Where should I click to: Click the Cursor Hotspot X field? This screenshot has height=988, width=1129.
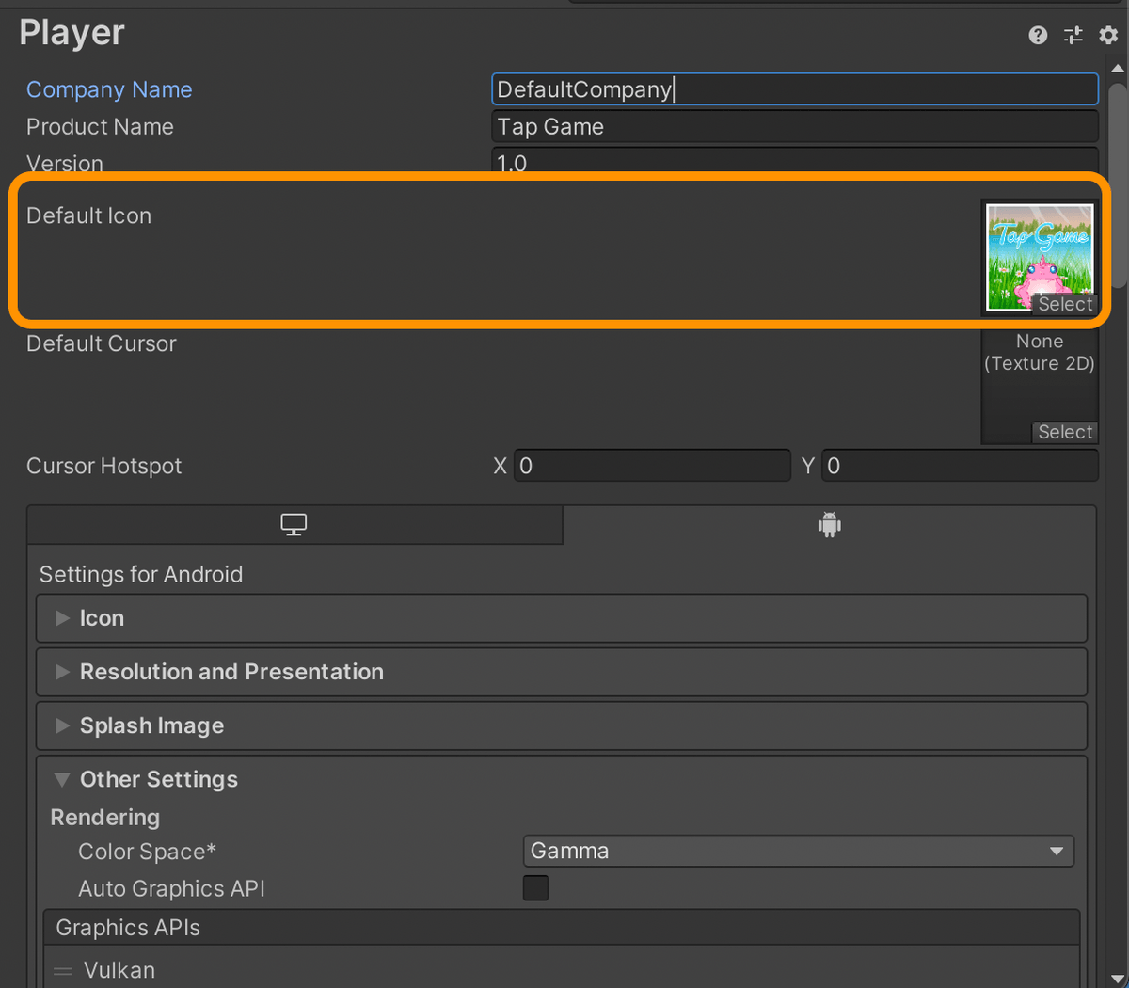[x=651, y=465]
